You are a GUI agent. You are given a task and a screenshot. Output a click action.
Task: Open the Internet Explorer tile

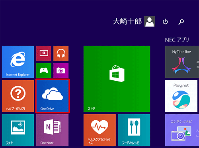[x=18, y=62]
